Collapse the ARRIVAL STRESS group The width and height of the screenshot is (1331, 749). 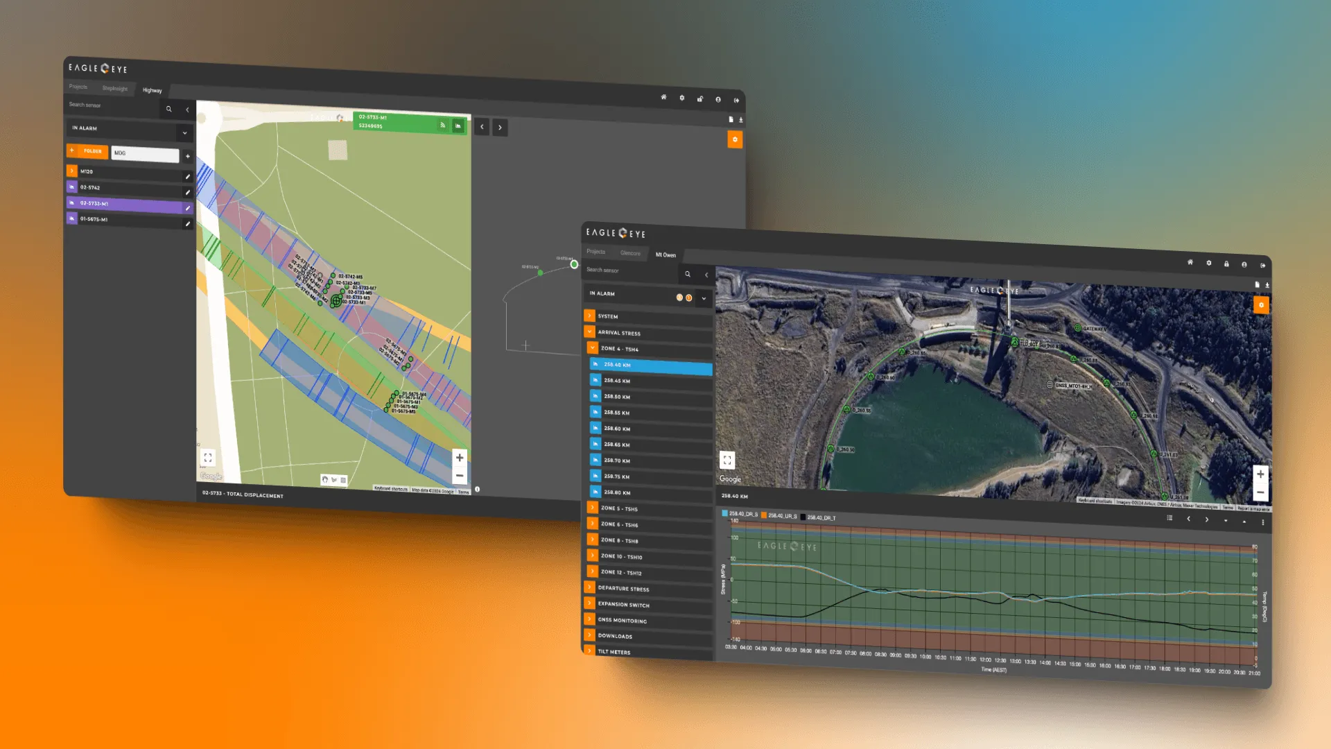point(589,332)
